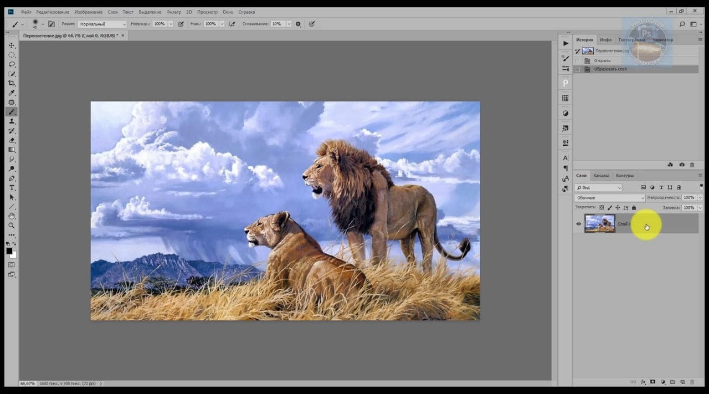Select the Lasso tool

pyautogui.click(x=12, y=64)
